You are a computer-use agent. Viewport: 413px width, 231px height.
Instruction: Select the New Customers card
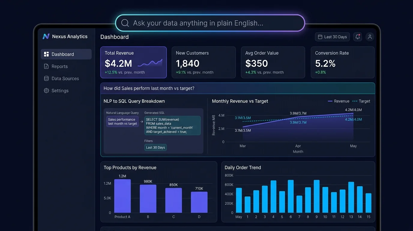203,62
